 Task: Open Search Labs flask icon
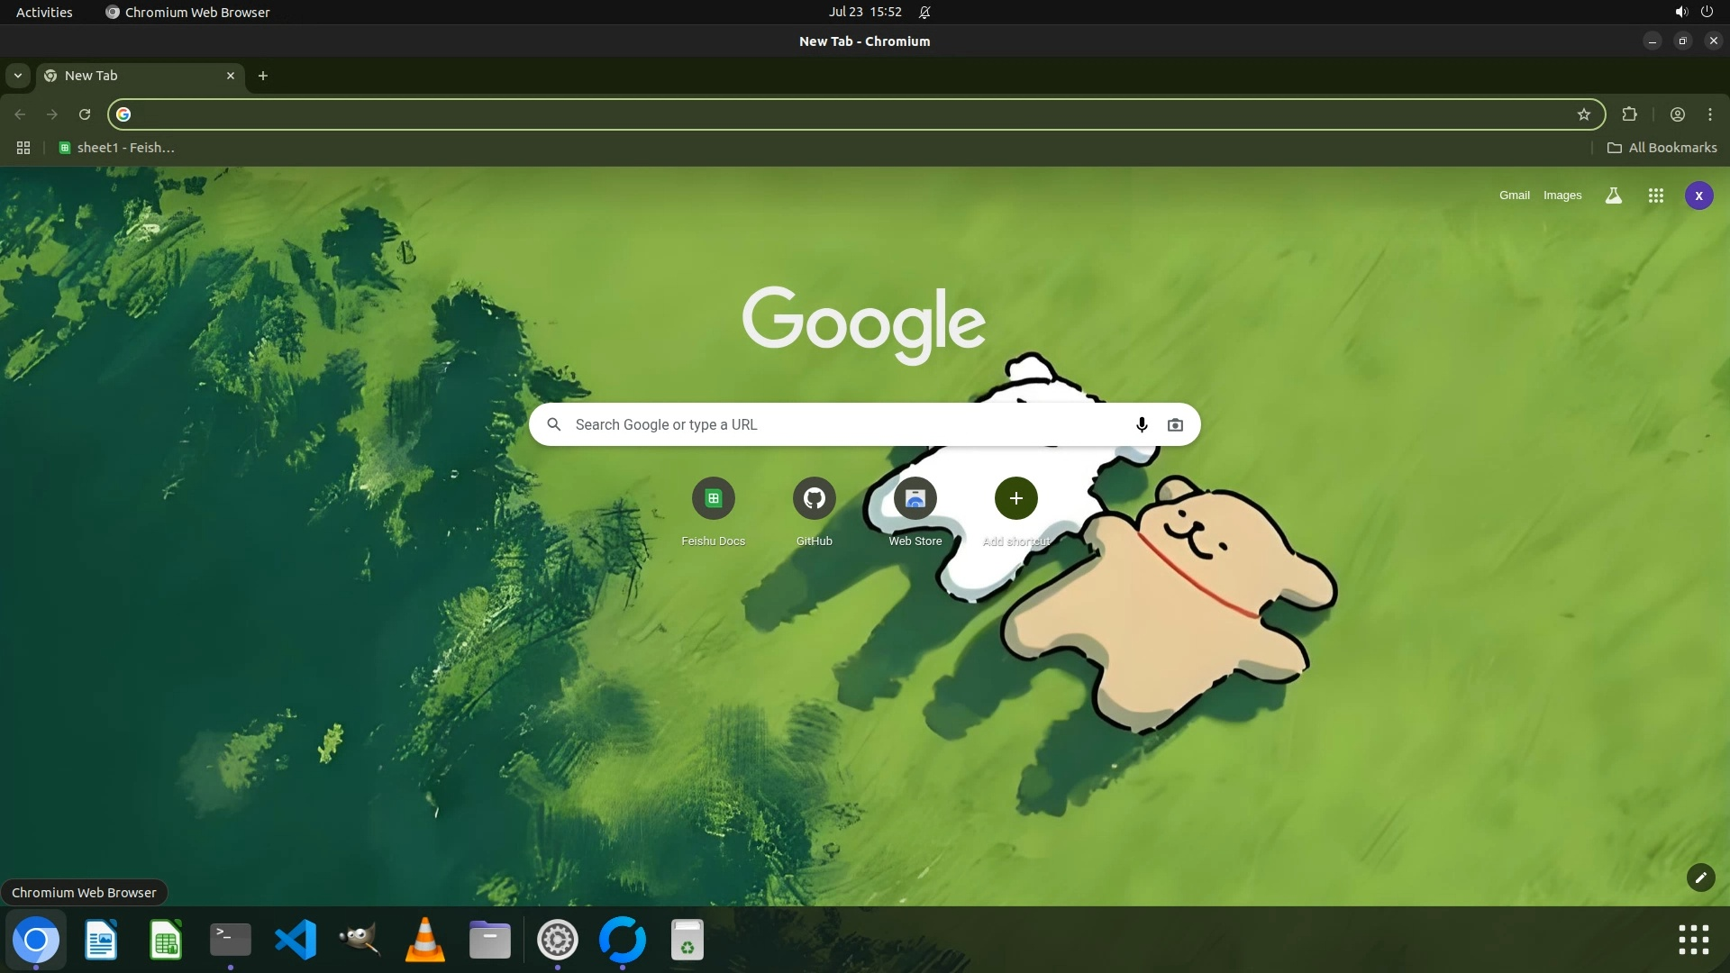pos(1613,196)
